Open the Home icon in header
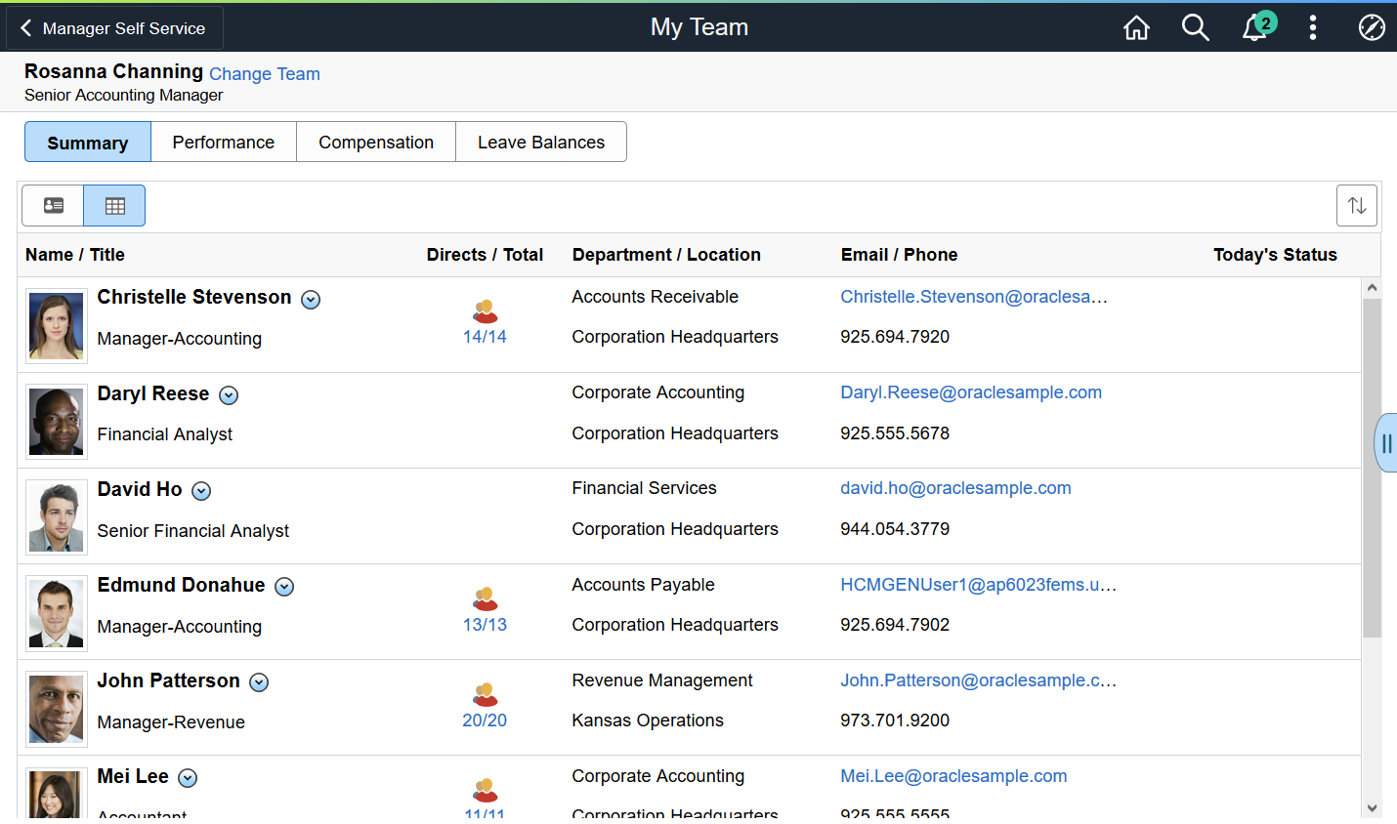Image resolution: width=1397 pixels, height=824 pixels. click(1136, 27)
